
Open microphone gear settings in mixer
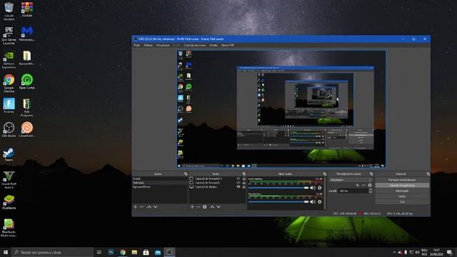click(320, 201)
